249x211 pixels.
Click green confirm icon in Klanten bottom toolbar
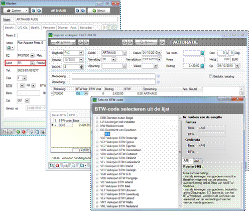[18, 132]
